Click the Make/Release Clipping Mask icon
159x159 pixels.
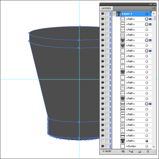point(123,151)
